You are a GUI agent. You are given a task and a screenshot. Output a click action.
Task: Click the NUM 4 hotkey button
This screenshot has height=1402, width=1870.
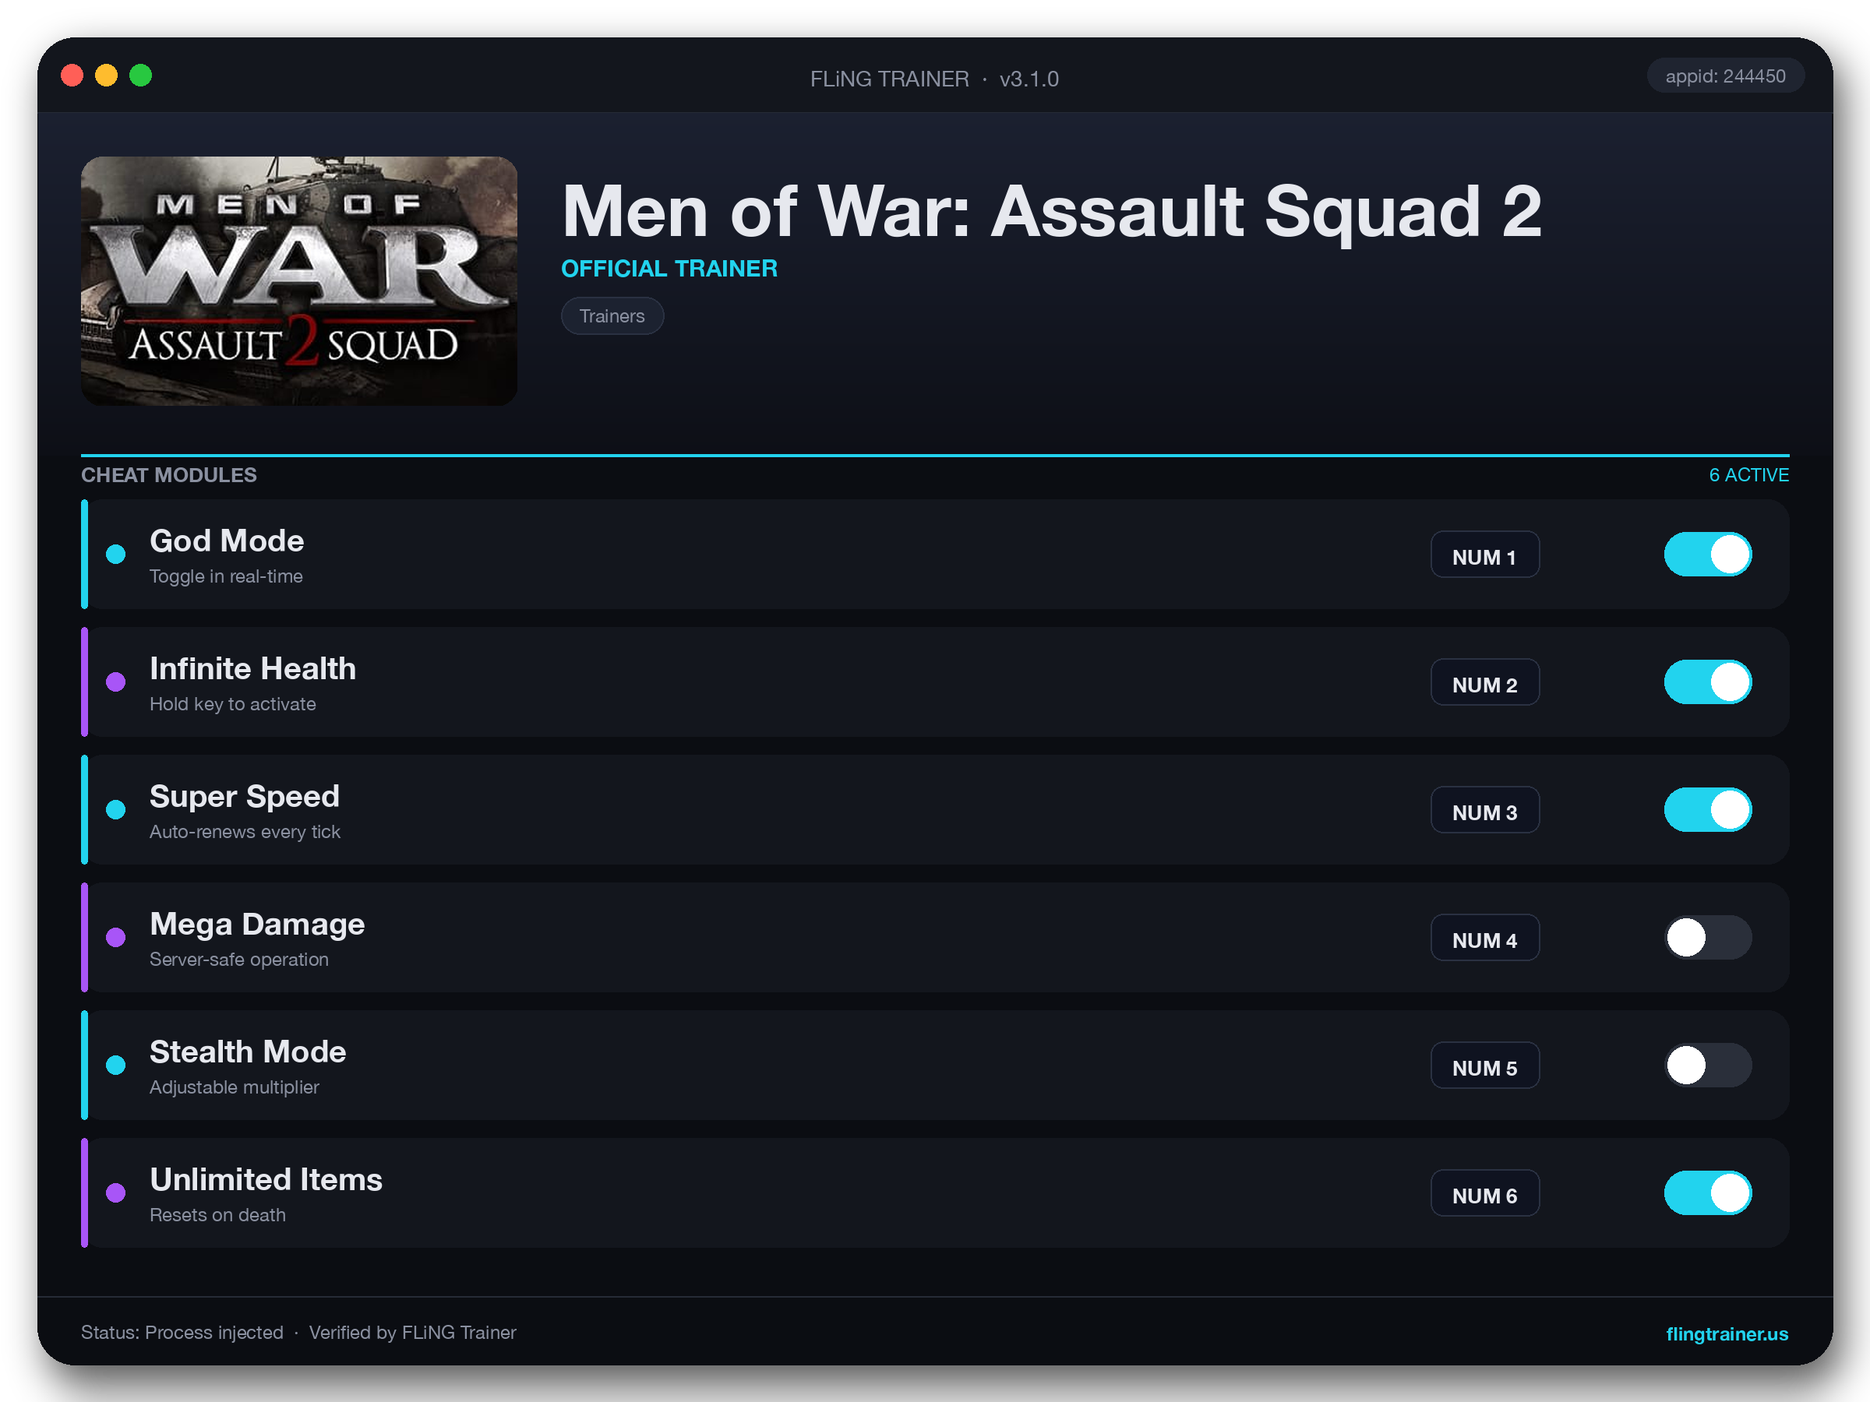point(1484,937)
